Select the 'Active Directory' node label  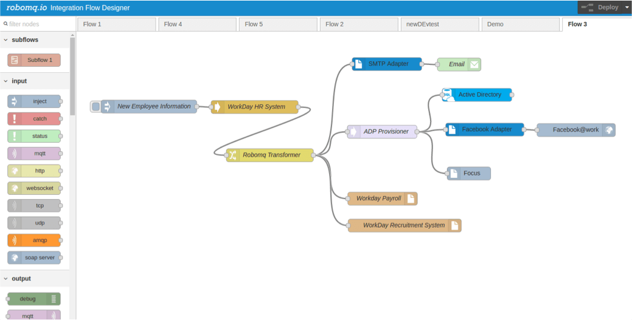[480, 95]
